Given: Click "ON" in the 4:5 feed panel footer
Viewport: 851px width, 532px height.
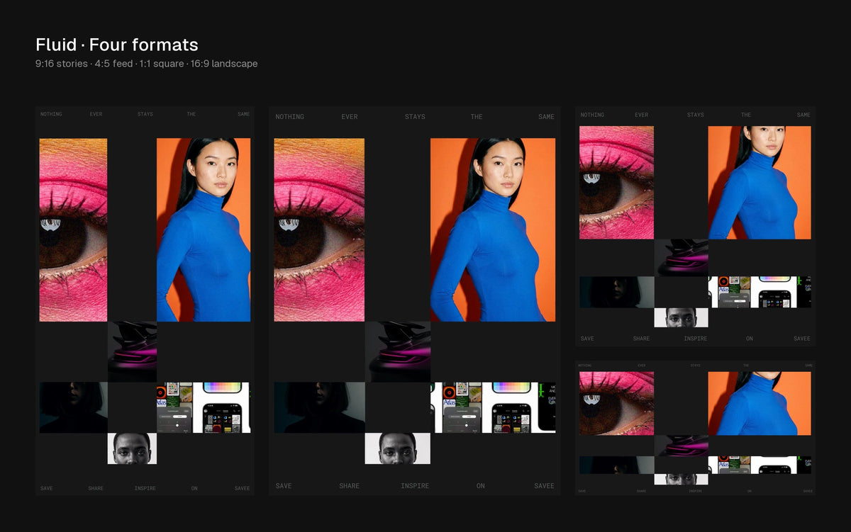Looking at the screenshot, I should 481,486.
